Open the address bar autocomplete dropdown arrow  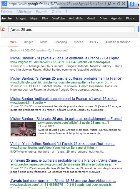pyautogui.click(x=114, y=4)
